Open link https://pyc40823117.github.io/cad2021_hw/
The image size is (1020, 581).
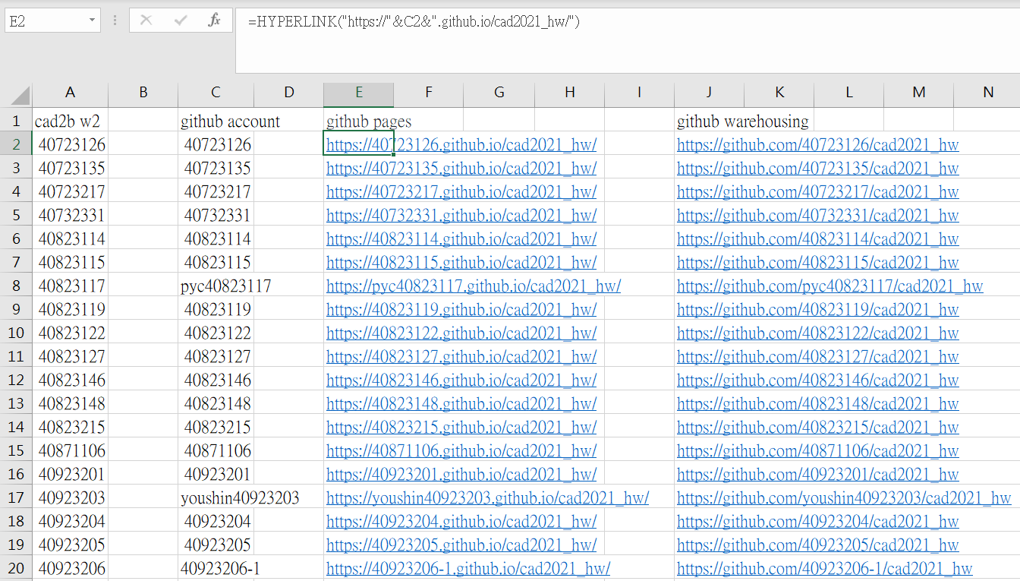[x=474, y=286]
